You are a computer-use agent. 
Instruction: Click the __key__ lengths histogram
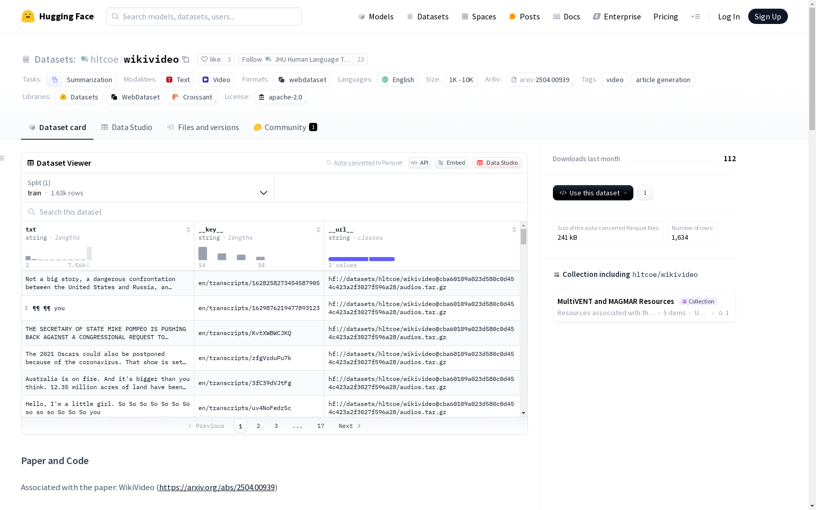click(232, 253)
